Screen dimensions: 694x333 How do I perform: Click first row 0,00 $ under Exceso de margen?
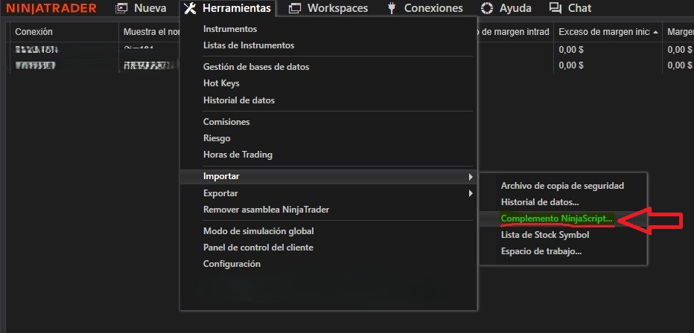571,50
